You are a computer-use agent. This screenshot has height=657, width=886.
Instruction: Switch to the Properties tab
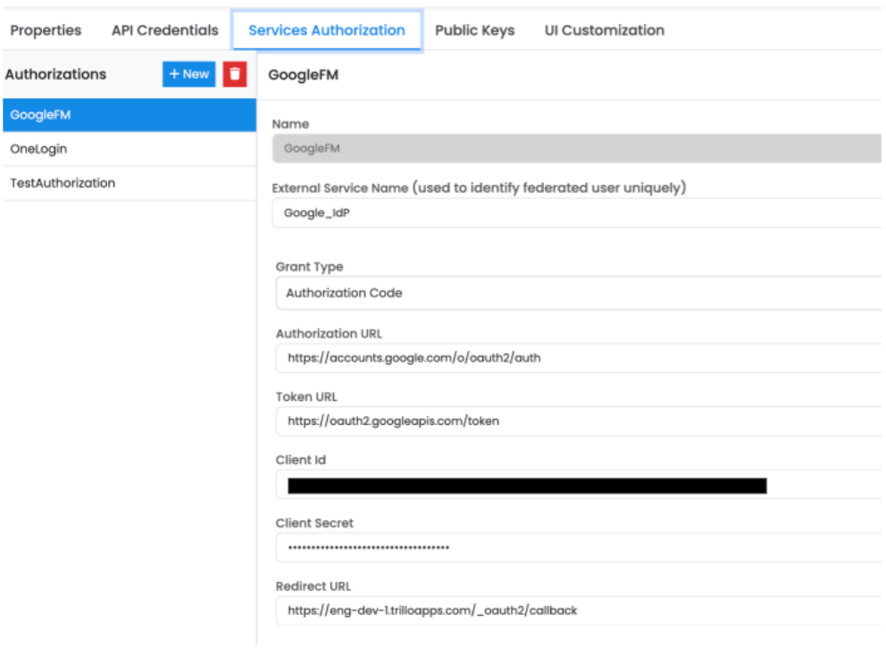coord(46,30)
